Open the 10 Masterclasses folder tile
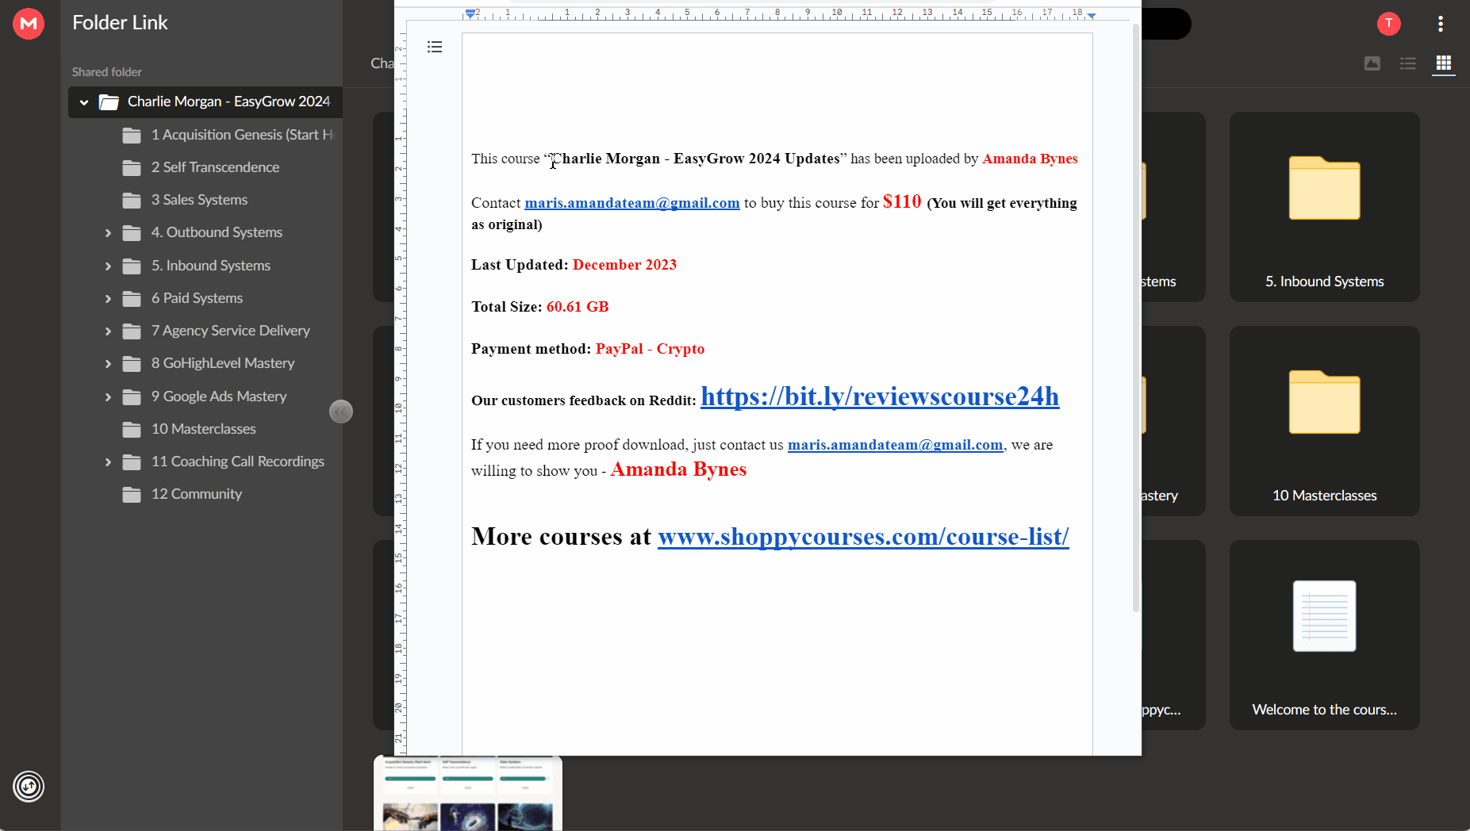 coord(1324,421)
